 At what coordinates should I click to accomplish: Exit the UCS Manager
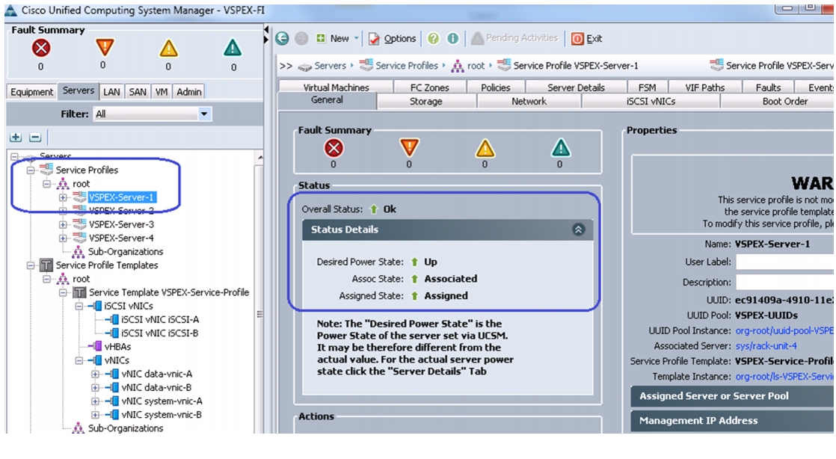tap(586, 38)
